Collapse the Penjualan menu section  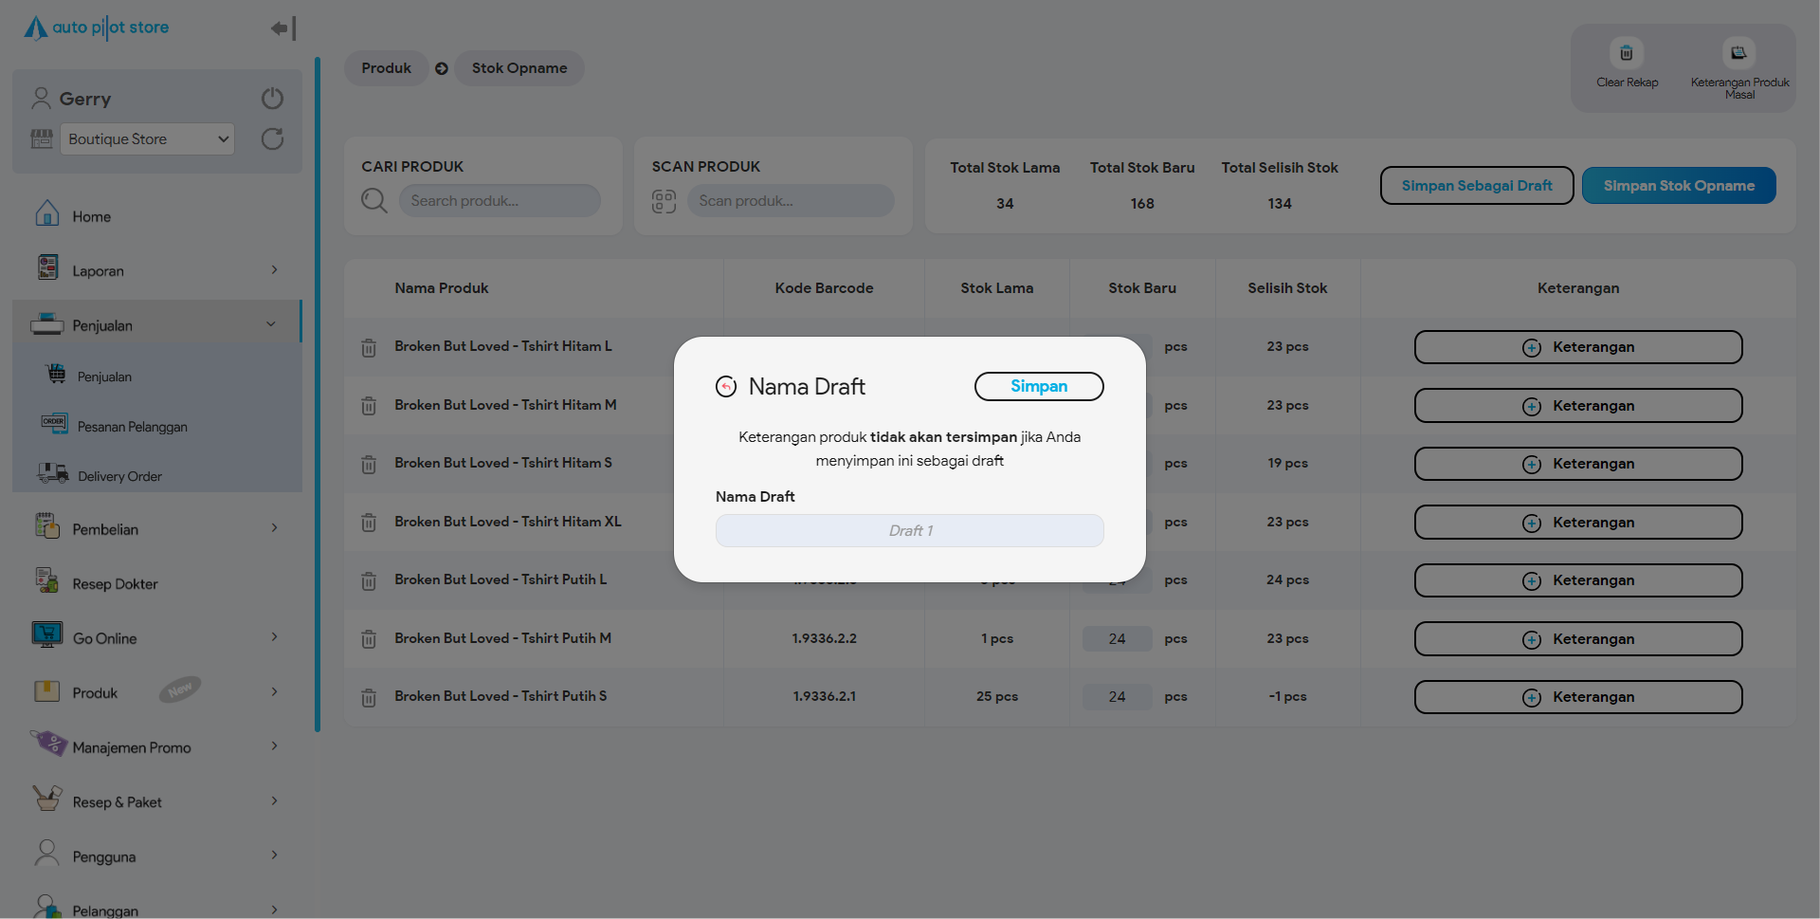(x=271, y=324)
